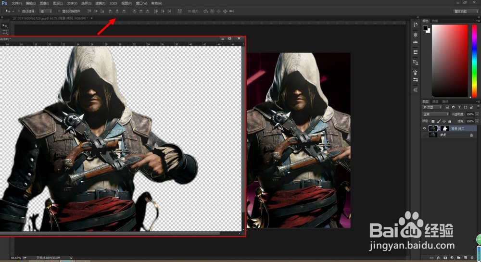Delete layer trash icon
The image size is (481, 262).
(472, 258)
